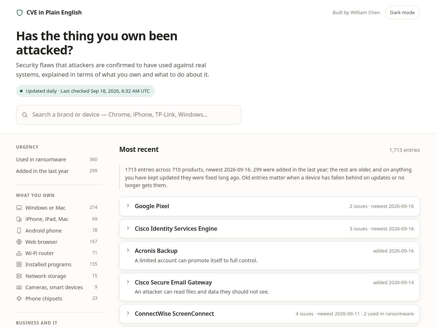Click the Updated daily status badge
The height and width of the screenshot is (327, 436).
(85, 91)
